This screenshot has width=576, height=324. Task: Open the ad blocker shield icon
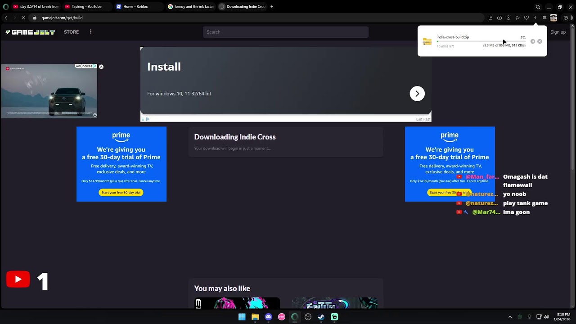pyautogui.click(x=508, y=18)
